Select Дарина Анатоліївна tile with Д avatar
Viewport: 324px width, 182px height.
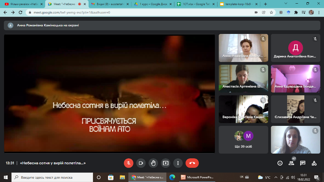click(296, 48)
